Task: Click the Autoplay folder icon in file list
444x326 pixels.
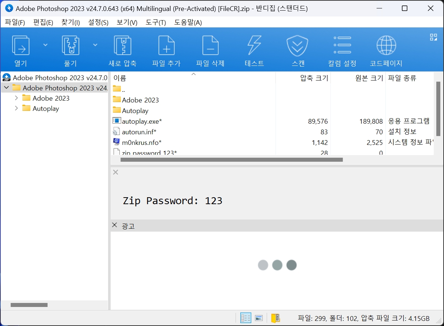Action: (x=117, y=110)
